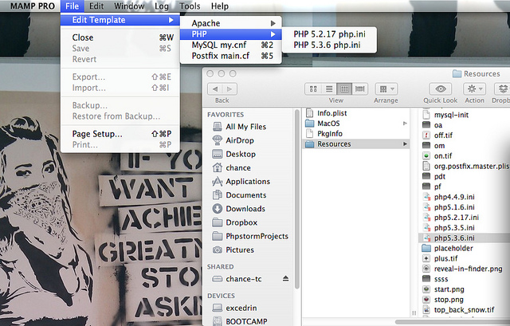The width and height of the screenshot is (510, 326).
Task: Click the MAMP PRO application menu
Action: point(32,6)
